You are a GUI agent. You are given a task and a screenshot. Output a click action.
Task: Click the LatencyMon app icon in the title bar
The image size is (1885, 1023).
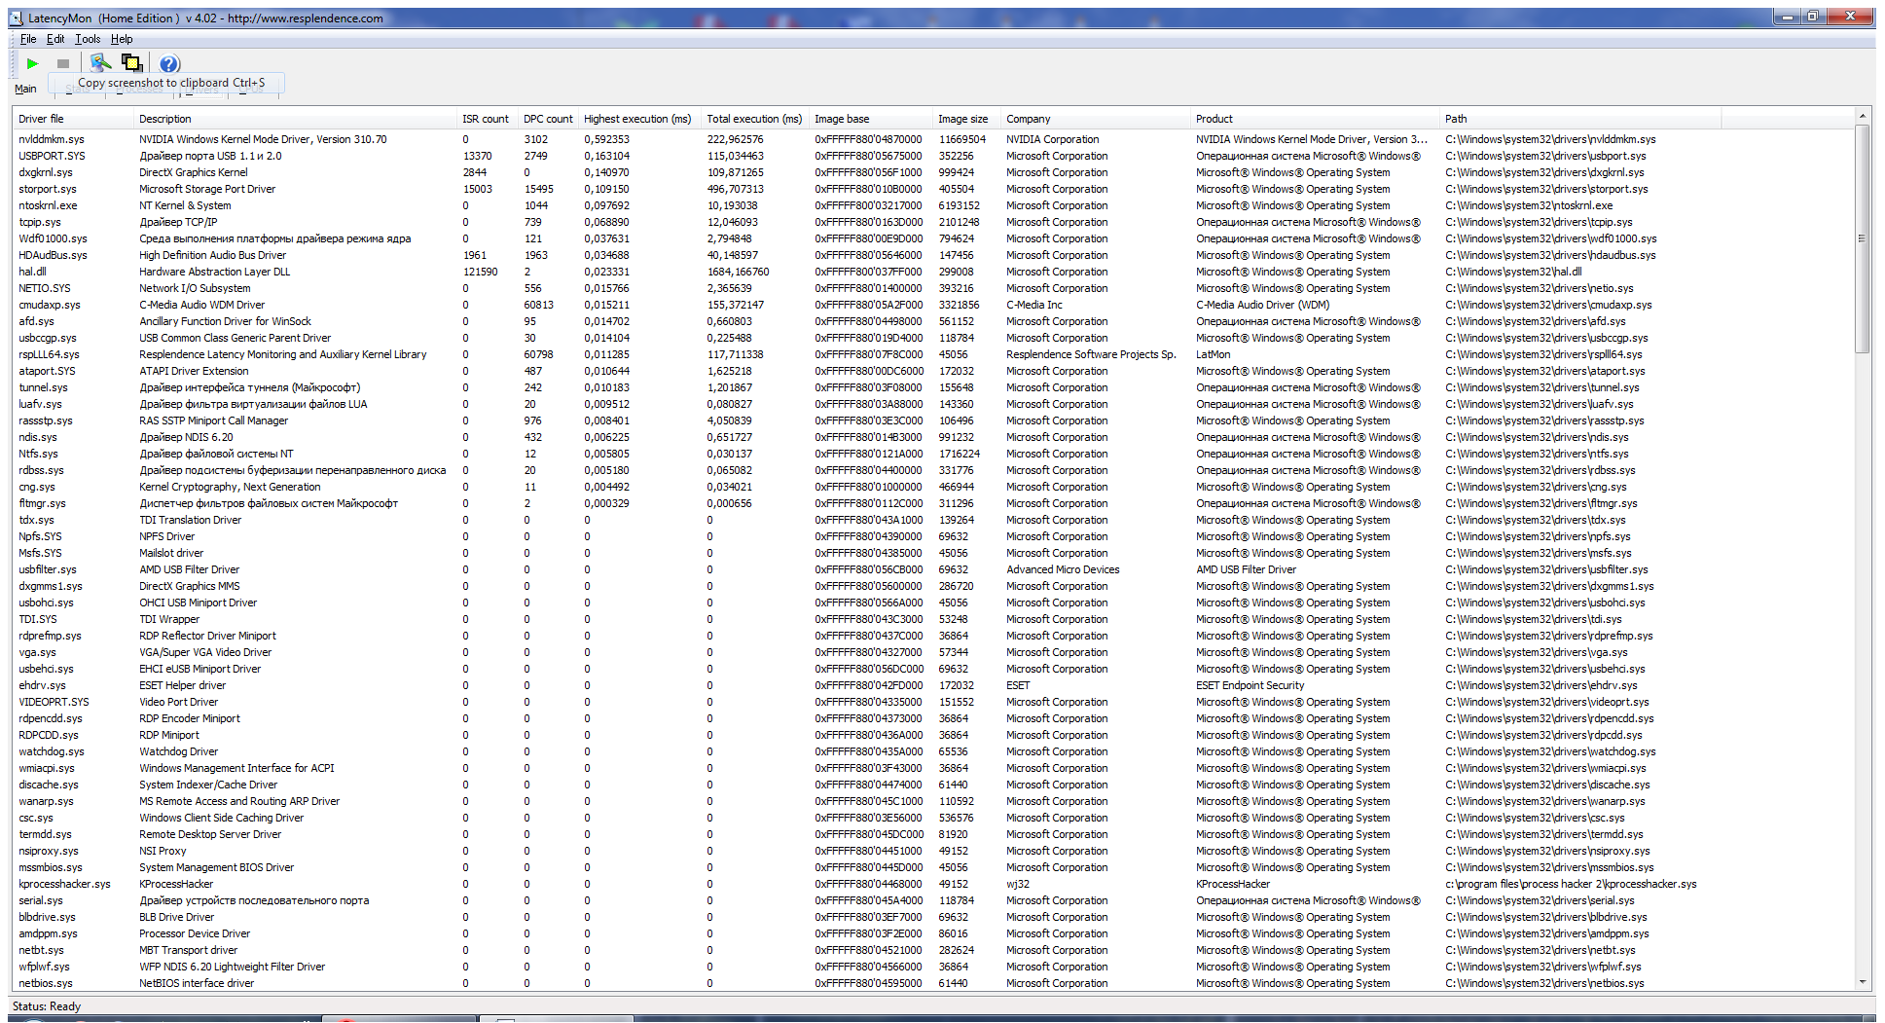(x=16, y=18)
